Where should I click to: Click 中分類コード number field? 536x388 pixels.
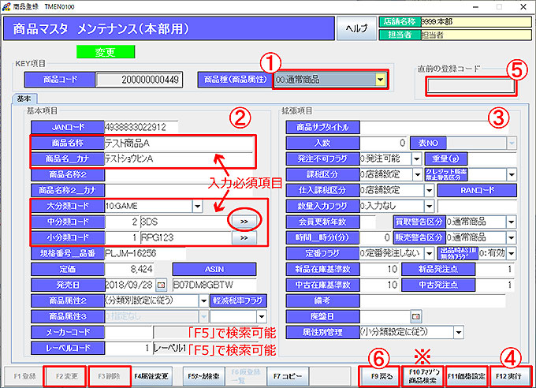(122, 222)
